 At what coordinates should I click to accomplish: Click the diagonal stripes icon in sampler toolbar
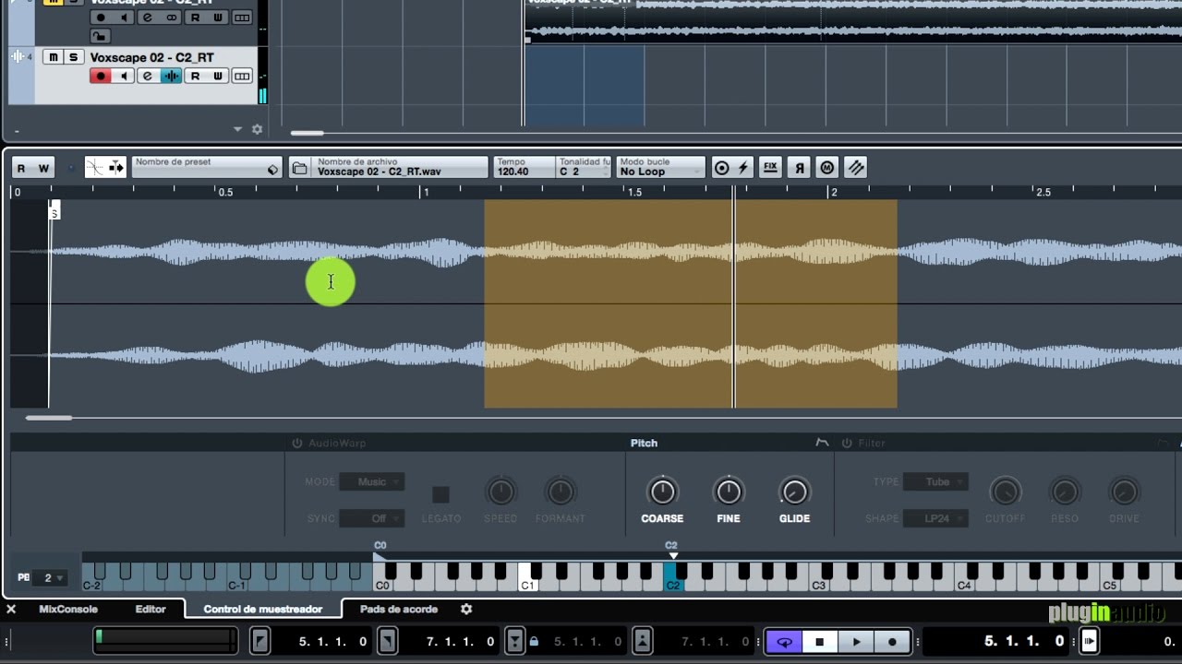[x=856, y=168]
